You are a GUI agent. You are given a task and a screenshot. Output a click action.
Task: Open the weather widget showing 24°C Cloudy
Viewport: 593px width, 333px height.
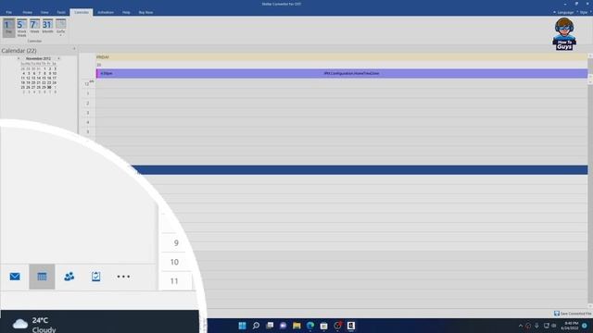[34, 324]
